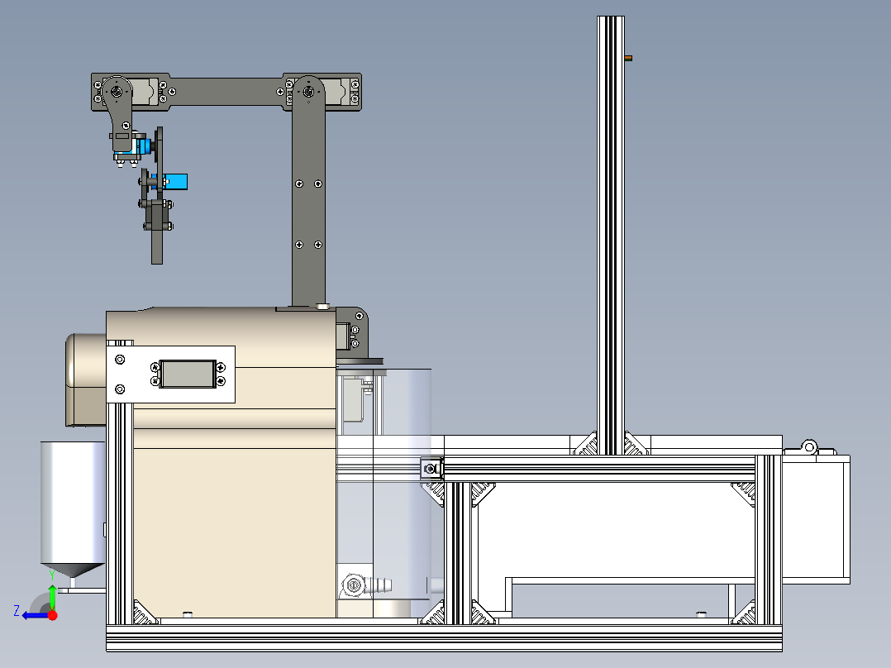The height and width of the screenshot is (668, 891).
Task: Select the left vertical extrusion under white plate
Action: coord(120,513)
